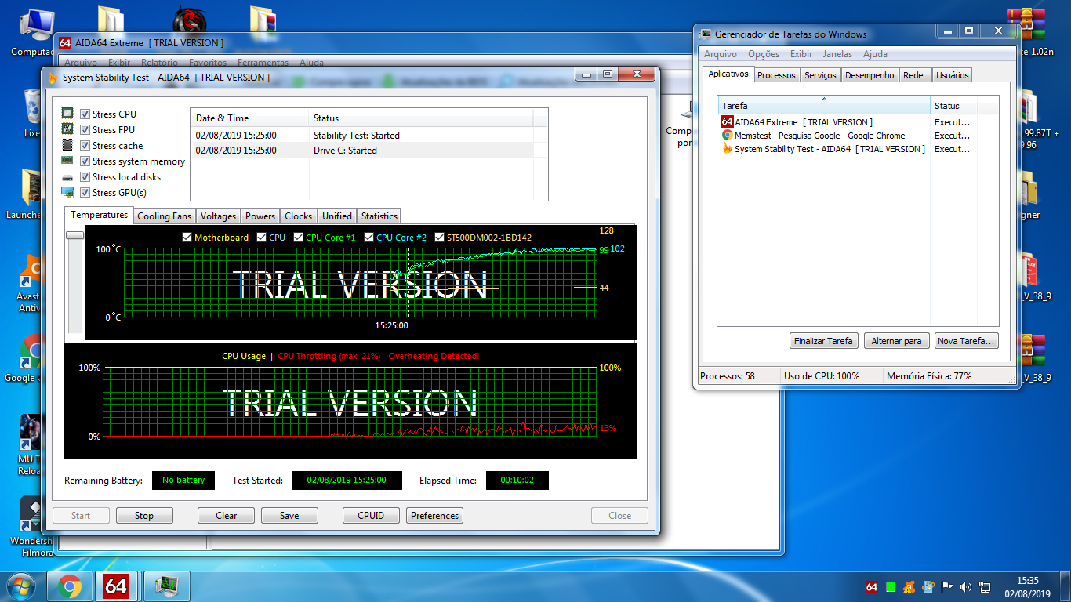Click the 64 logo in AIDA64 Extreme title bar

tap(66, 43)
